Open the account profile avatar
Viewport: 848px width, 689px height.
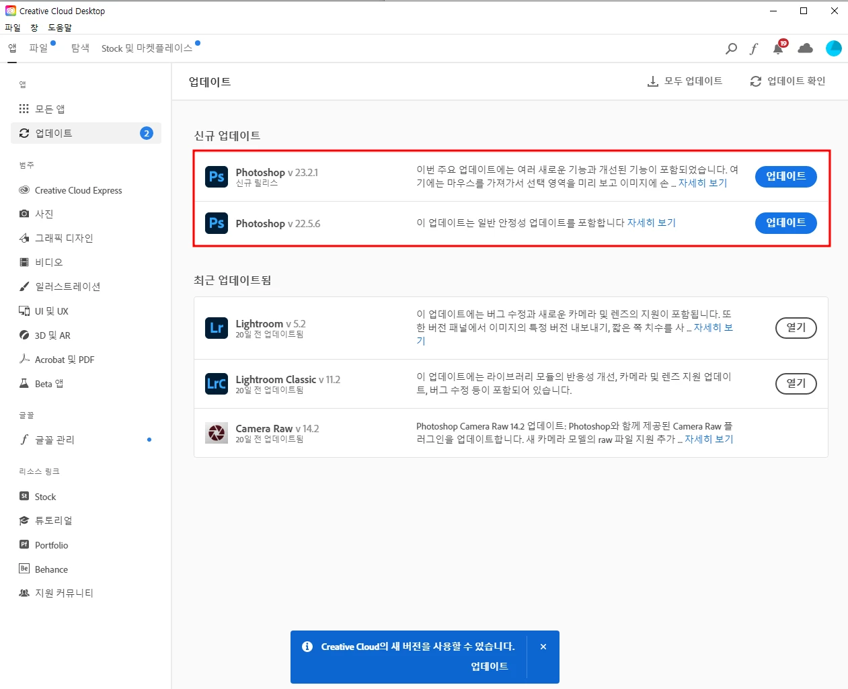(x=833, y=48)
